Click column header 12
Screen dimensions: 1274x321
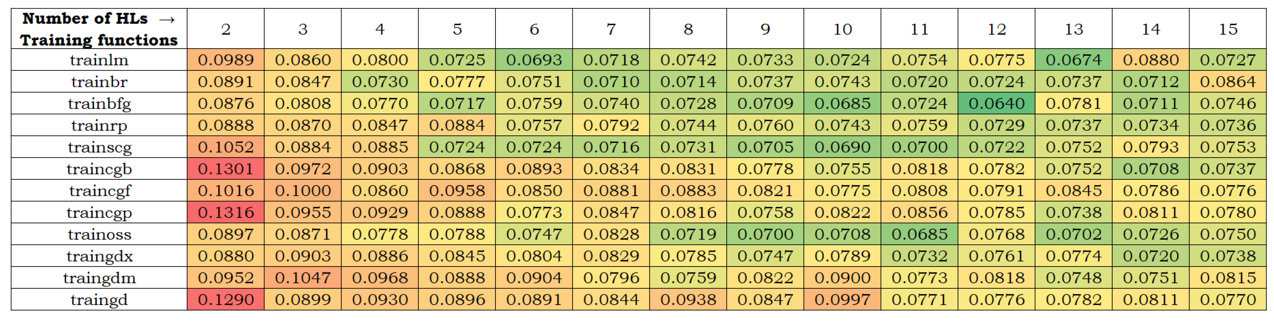(996, 29)
